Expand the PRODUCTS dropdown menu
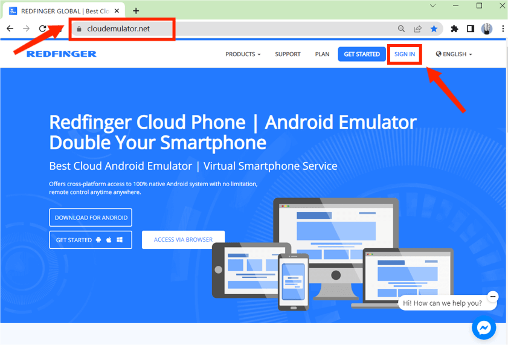Image resolution: width=508 pixels, height=345 pixels. [243, 54]
